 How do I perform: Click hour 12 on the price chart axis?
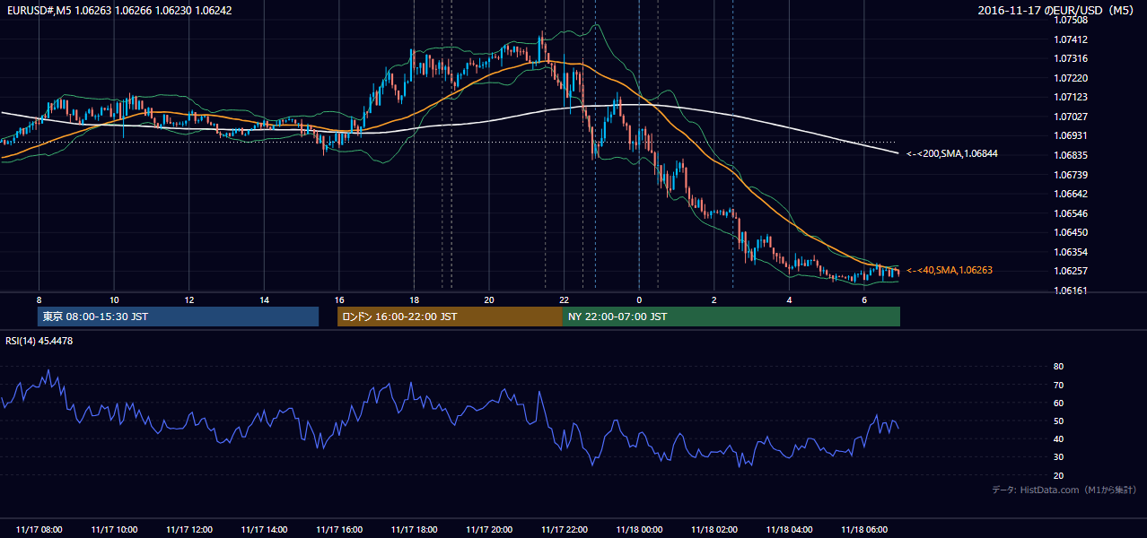189,299
